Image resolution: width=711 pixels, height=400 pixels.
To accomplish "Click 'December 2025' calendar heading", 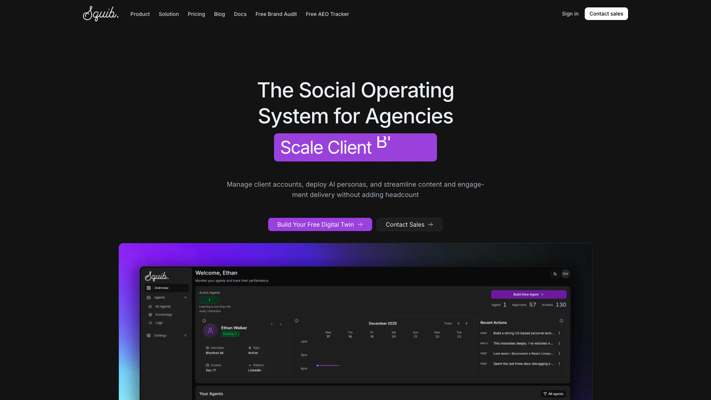I will pyautogui.click(x=383, y=323).
